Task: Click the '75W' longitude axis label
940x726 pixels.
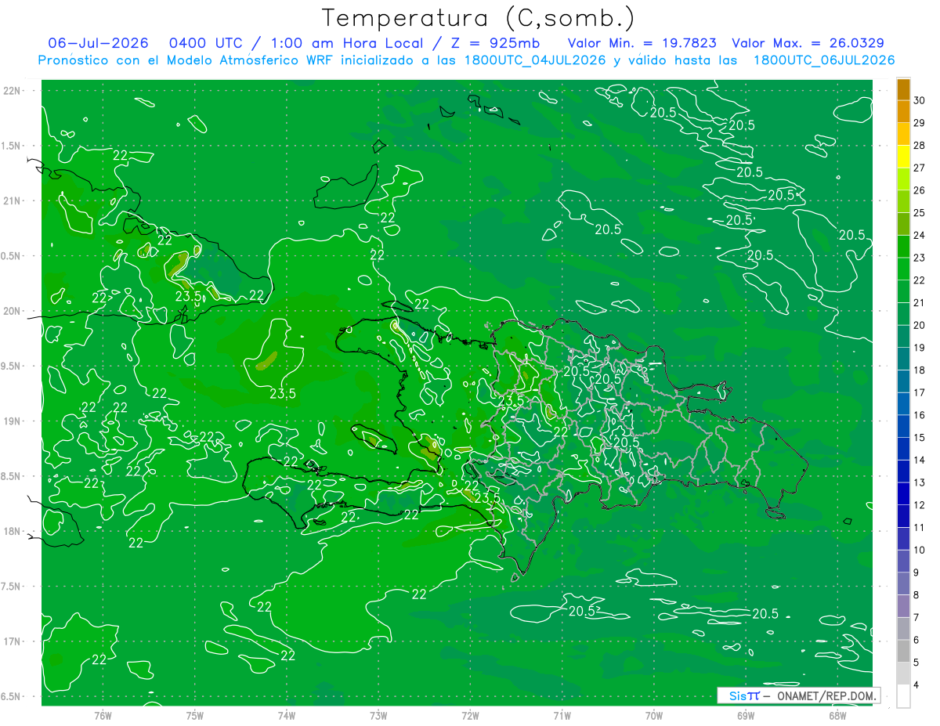Action: click(195, 715)
